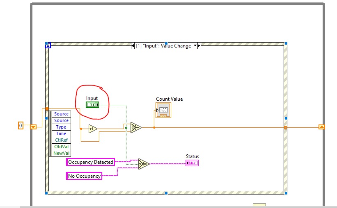The height and width of the screenshot is (208, 337).
Task: Advance to next event case with right arrow
Action: (x=199, y=46)
